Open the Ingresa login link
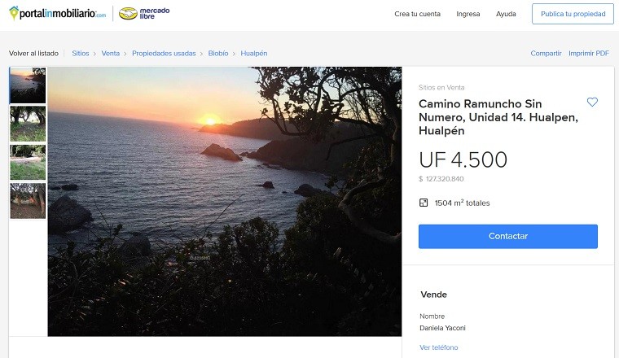Screen dimensions: 619x358 point(468,14)
